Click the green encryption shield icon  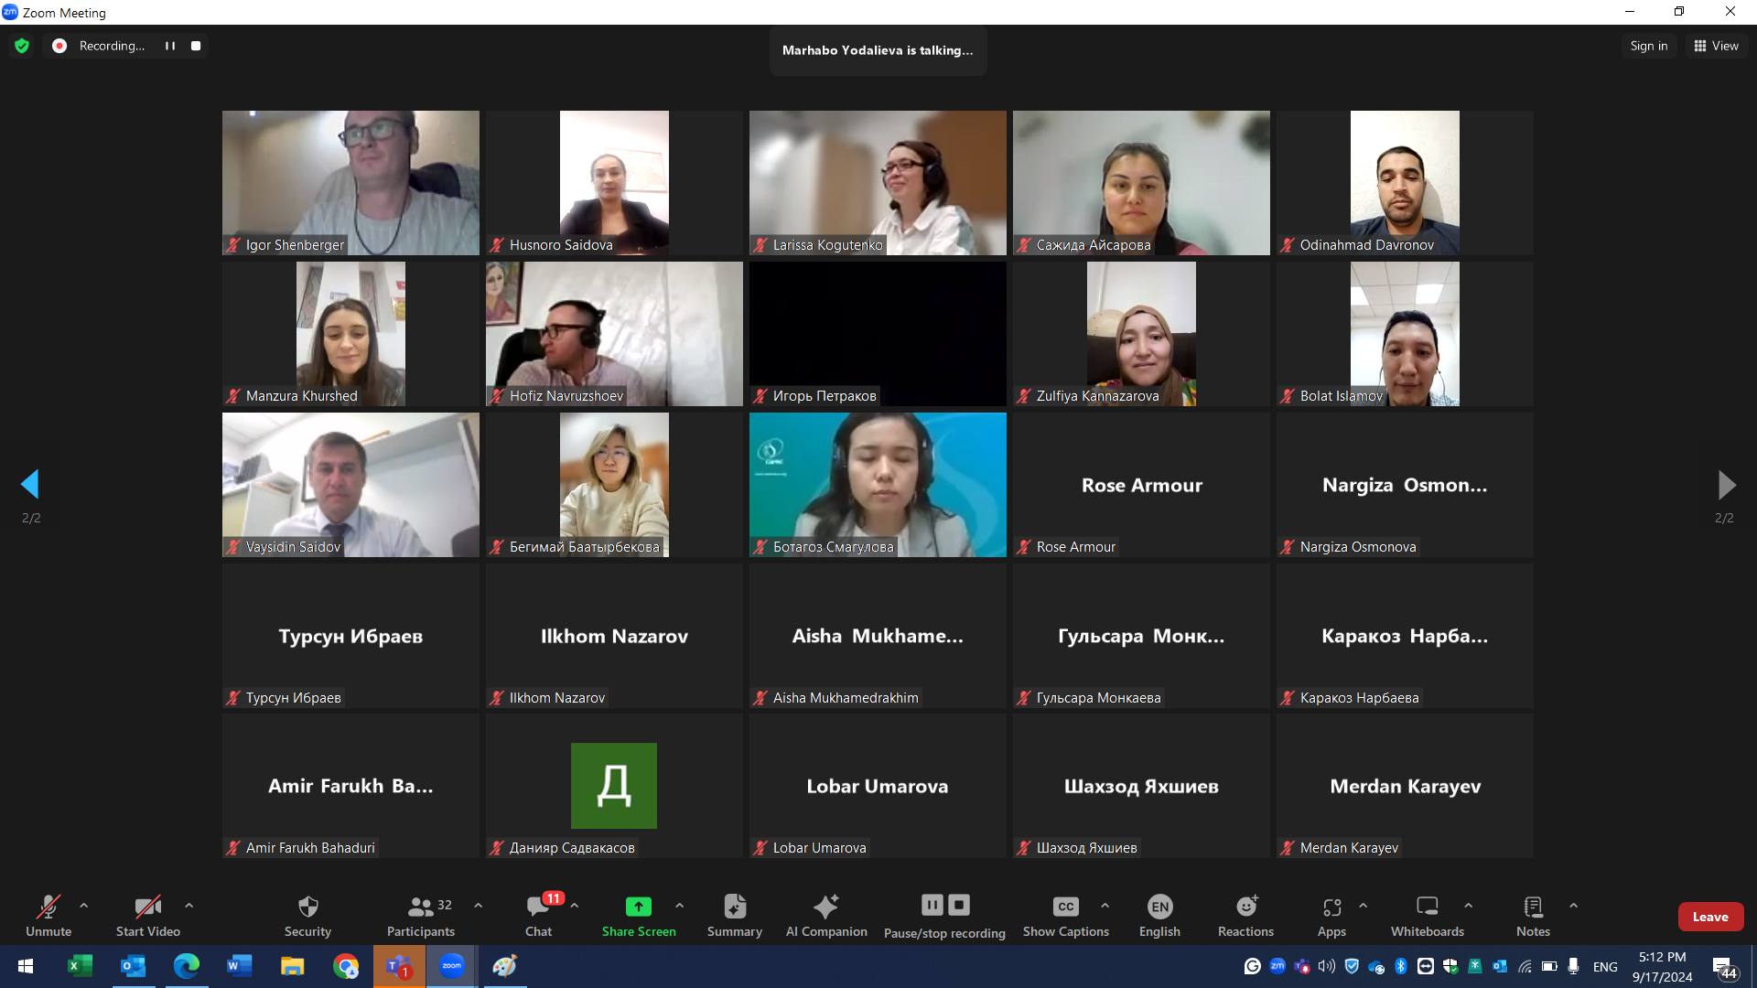coord(22,46)
